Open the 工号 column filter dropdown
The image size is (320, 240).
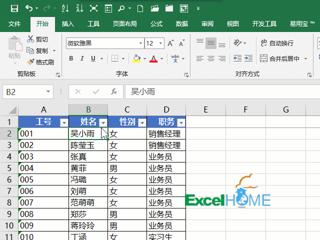point(64,122)
